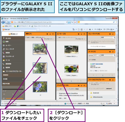The width and height of the screenshot is (125, 122).
Task: Click page 1 in the ムービー panel pager
Action: click(71, 81)
